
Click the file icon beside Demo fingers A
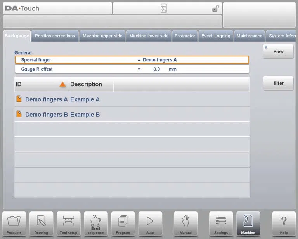(x=19, y=99)
